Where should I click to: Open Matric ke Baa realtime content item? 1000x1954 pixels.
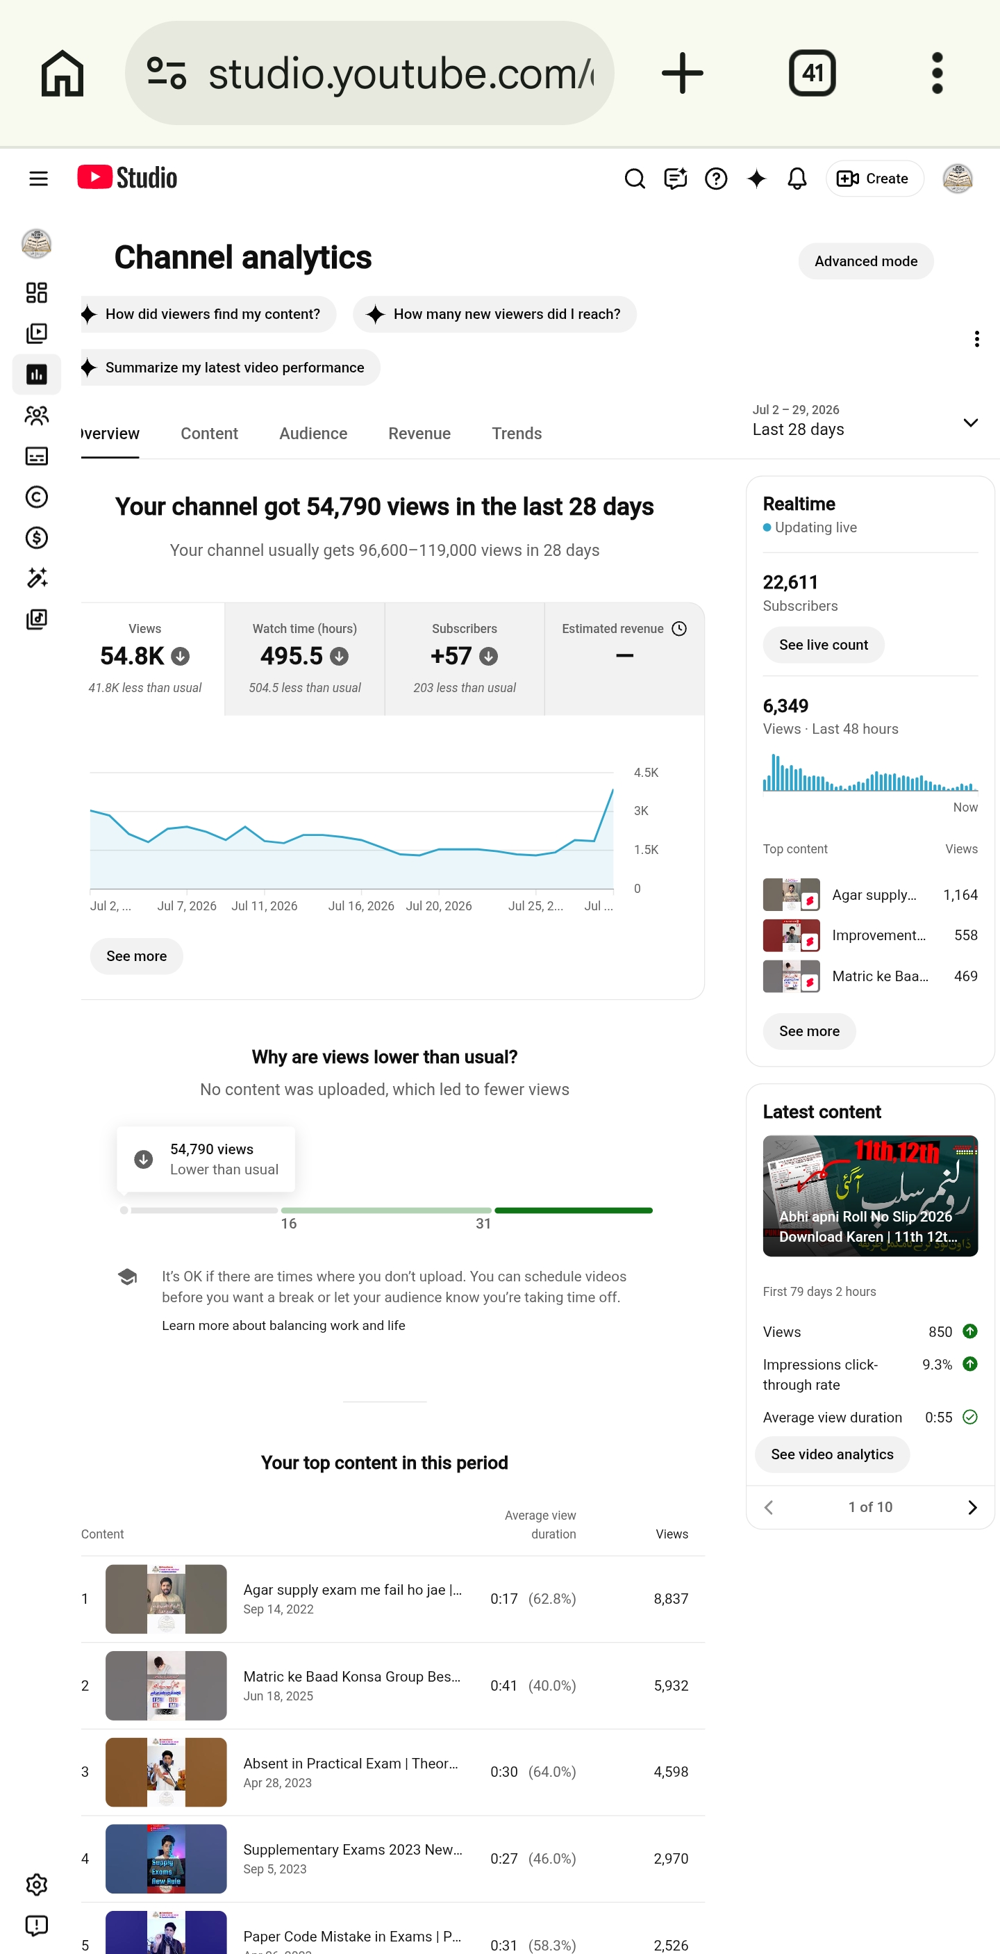click(869, 976)
